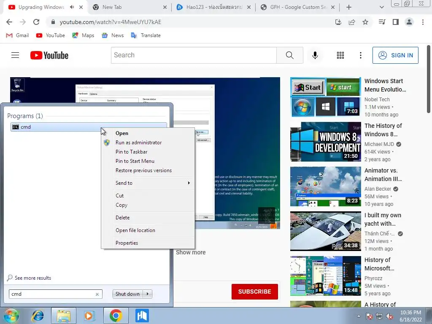432x324 pixels.
Task: Click the network tray icon
Action: click(x=379, y=316)
